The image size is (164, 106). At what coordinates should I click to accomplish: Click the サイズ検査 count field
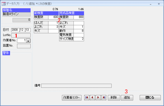tap(79, 39)
